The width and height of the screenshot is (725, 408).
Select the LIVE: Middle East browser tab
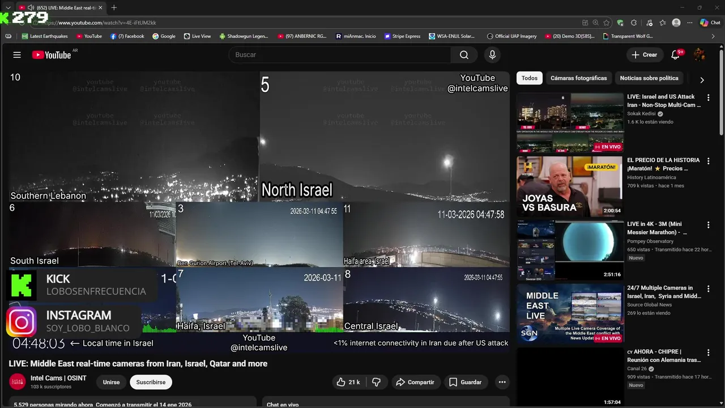[61, 7]
